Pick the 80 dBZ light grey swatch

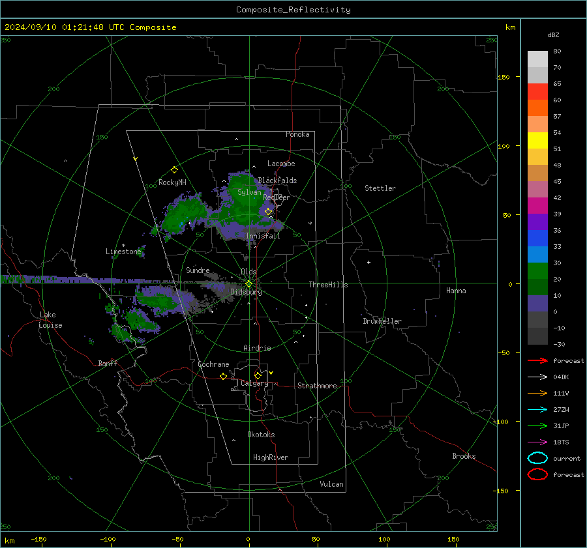[537, 59]
